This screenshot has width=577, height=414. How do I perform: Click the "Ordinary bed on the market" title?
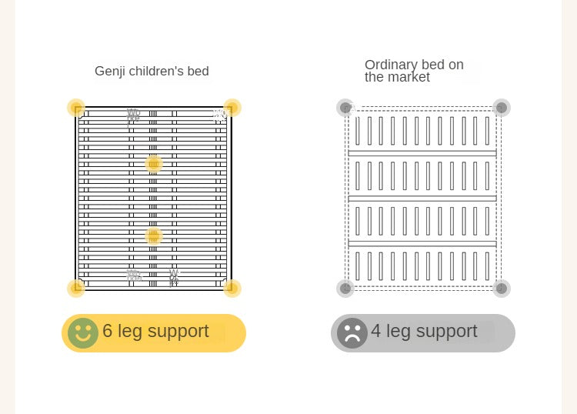(414, 71)
